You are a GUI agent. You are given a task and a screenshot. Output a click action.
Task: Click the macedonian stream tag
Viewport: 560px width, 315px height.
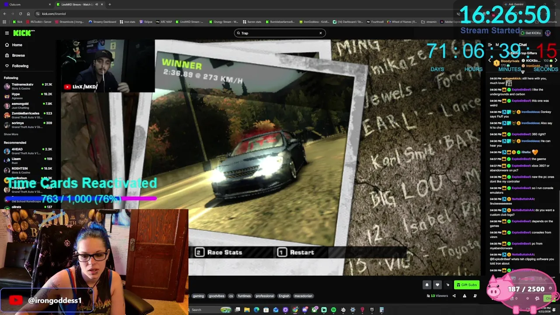303,296
